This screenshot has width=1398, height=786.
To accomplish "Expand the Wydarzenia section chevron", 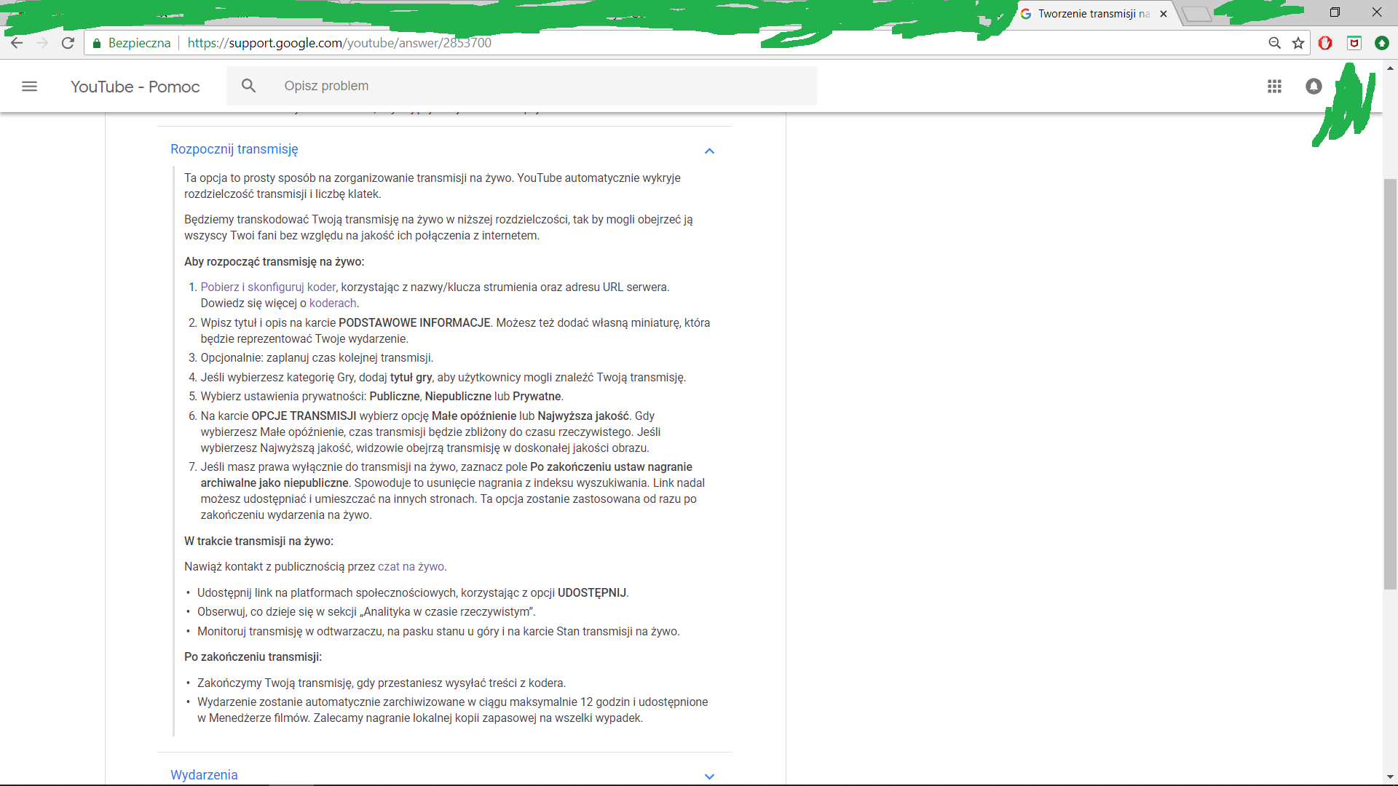I will coord(709,777).
